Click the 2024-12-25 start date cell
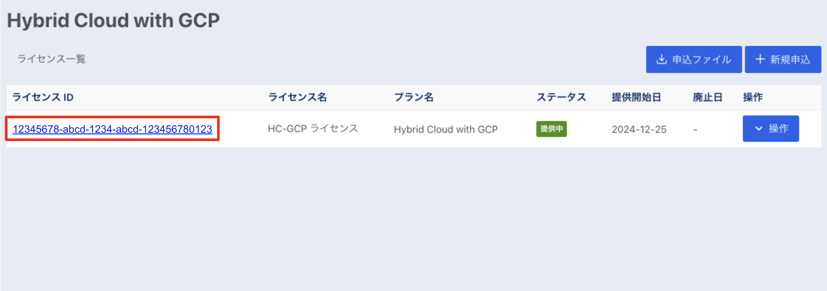This screenshot has height=291, width=827. point(639,129)
